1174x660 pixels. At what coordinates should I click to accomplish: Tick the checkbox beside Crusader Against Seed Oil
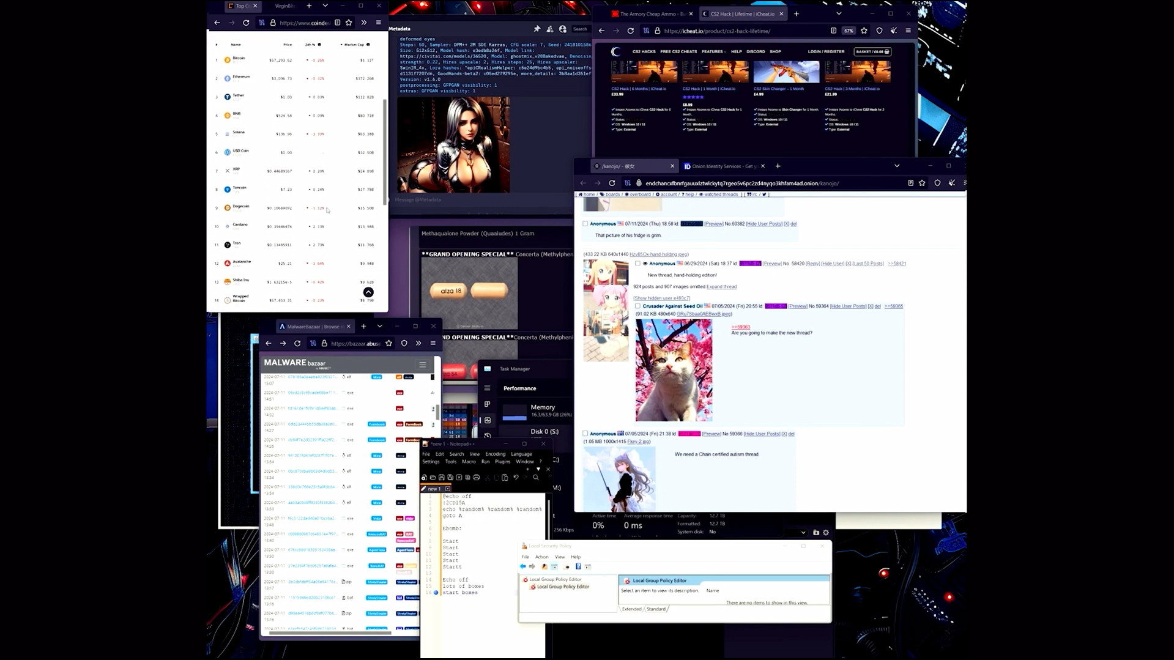[637, 306]
